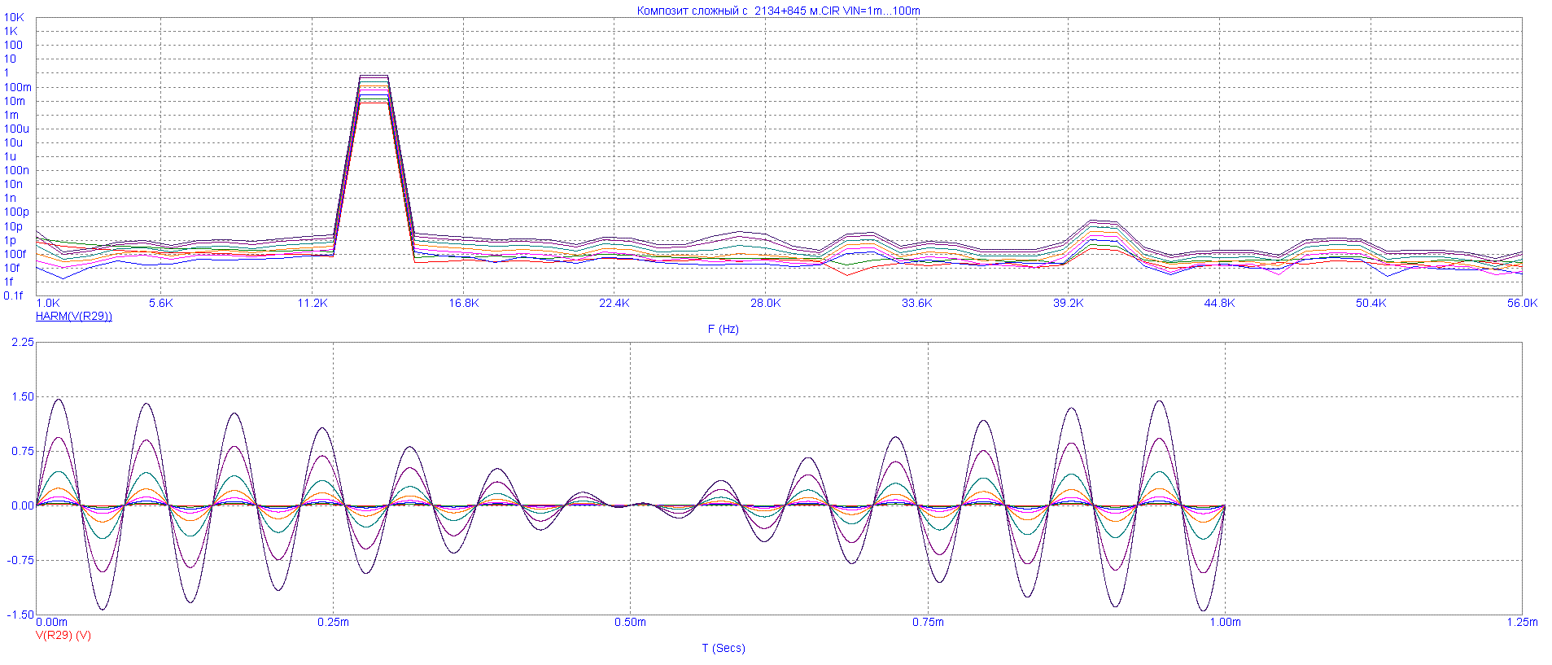Click the 11.2K frequency tick label
Image resolution: width=1552 pixels, height=665 pixels.
(x=312, y=303)
